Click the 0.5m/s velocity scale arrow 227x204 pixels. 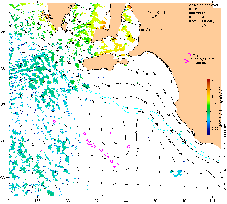coord(200,25)
